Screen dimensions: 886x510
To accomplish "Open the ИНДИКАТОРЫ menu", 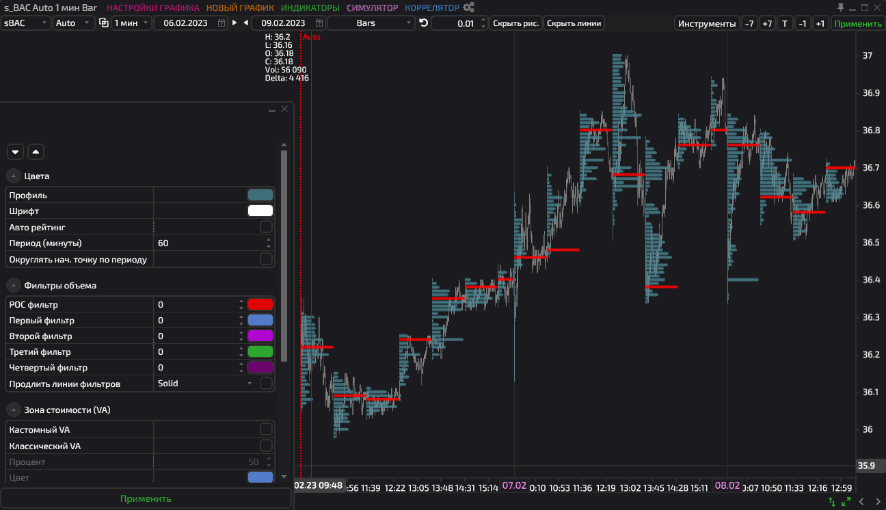I will click(310, 8).
